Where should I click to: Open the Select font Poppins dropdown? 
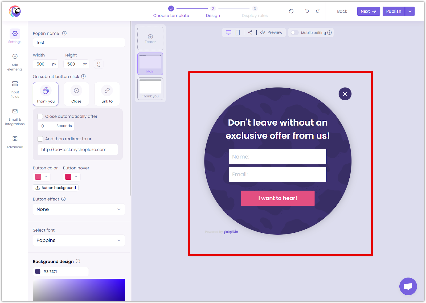[79, 240]
